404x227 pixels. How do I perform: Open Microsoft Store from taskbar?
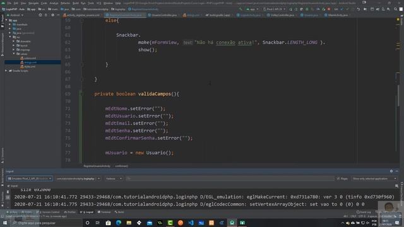108,223
